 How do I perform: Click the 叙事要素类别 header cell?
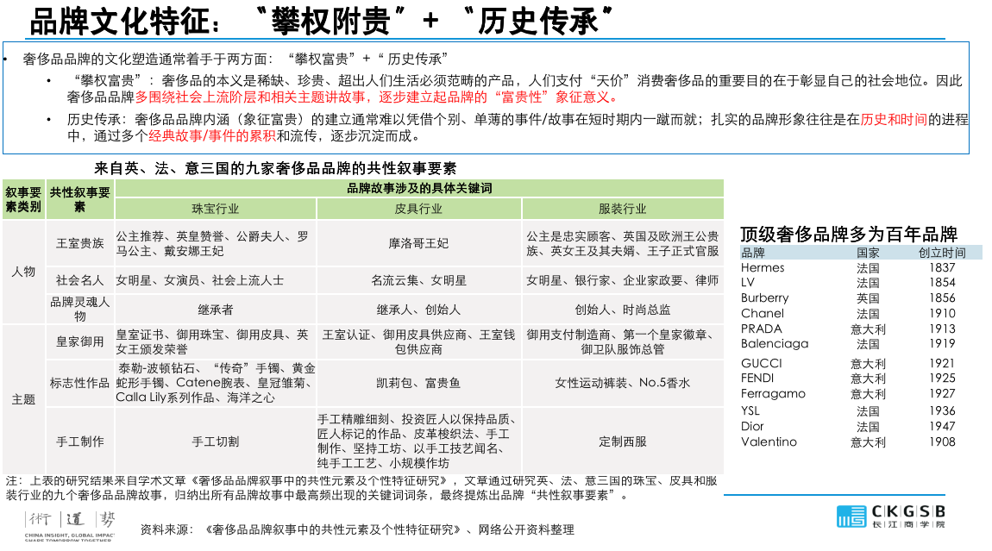[x=23, y=199]
